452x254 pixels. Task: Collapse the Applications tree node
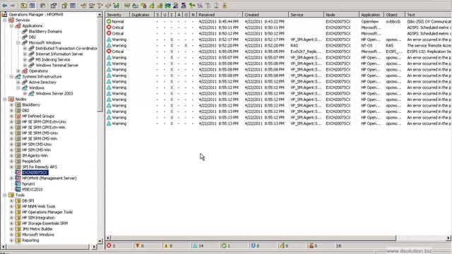(x=11, y=26)
